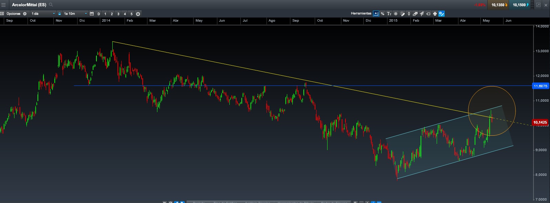Viewport: 550px width, 203px height.
Task: Open the calendar date picker icon
Action: pos(92,14)
